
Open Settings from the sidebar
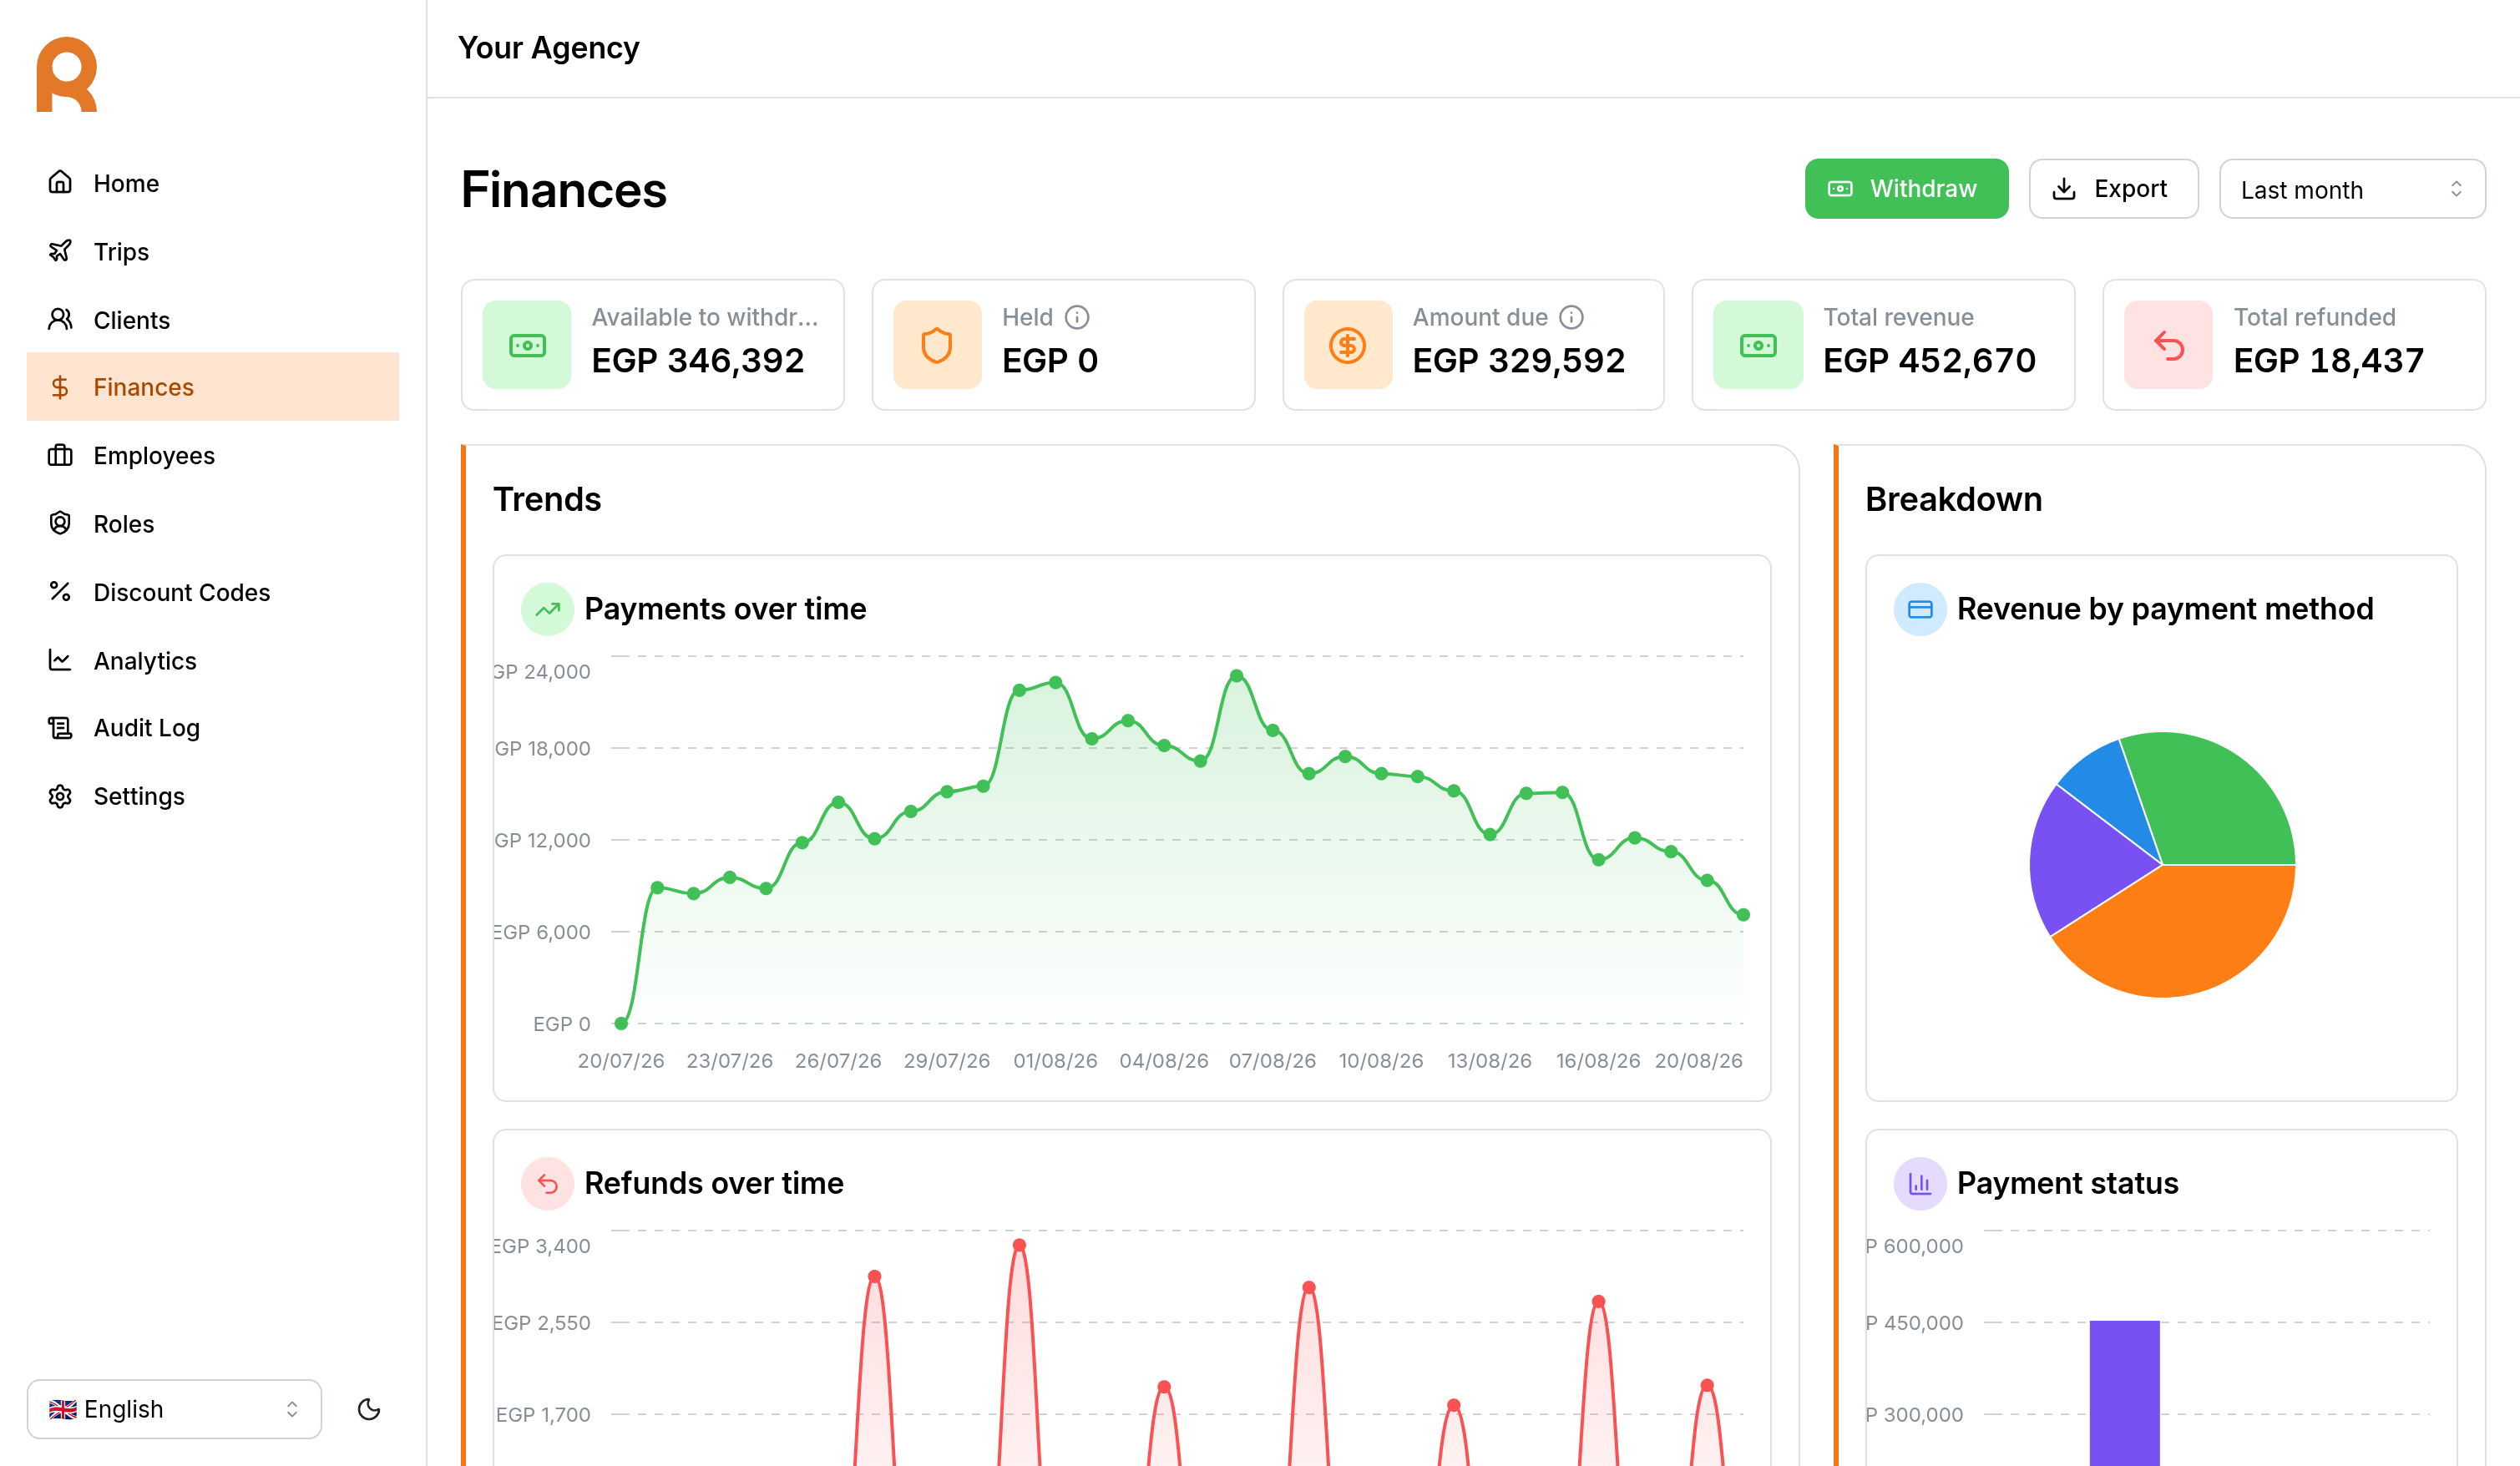(x=212, y=796)
